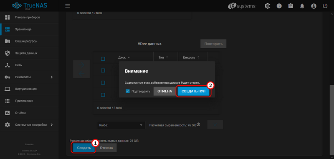Expand Системные настройки submenu chevron
This screenshot has width=334, height=159.
pyautogui.click(x=51, y=125)
